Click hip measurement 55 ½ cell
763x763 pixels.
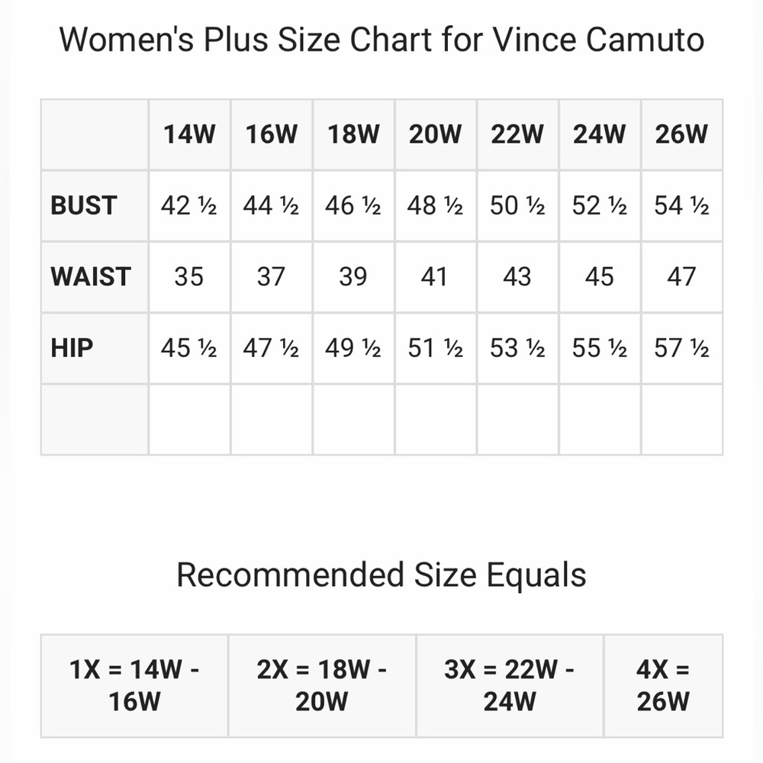point(600,348)
